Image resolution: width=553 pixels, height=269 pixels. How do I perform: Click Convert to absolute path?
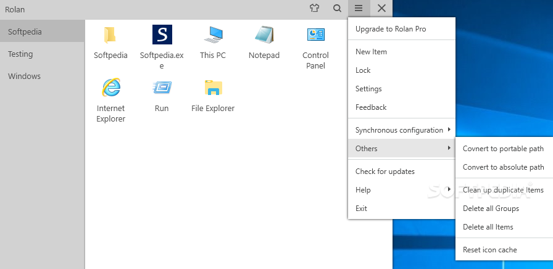[x=504, y=167]
